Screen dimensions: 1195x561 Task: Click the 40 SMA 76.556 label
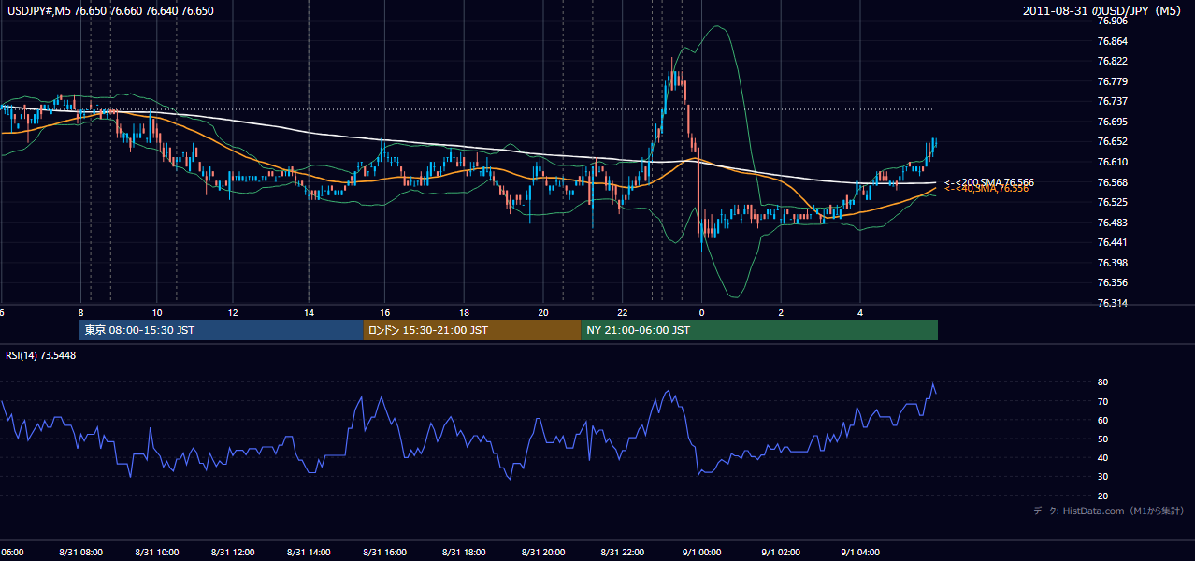[987, 189]
